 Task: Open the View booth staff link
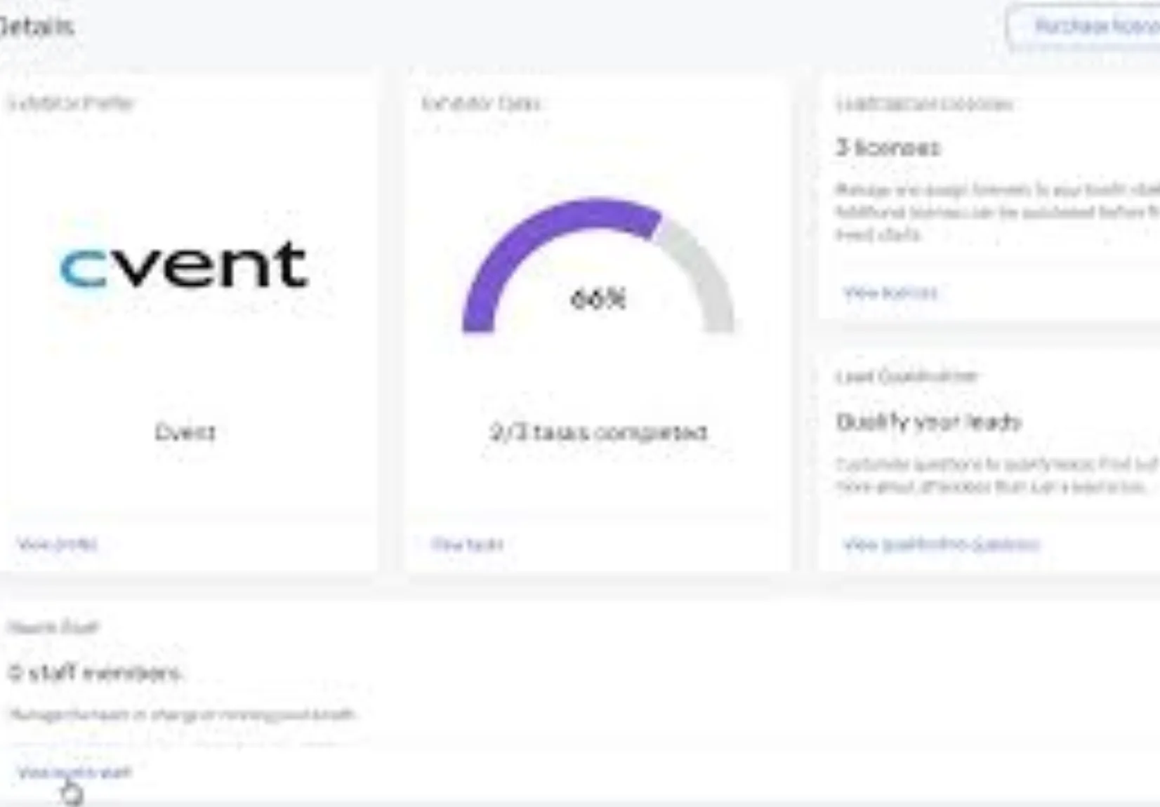coord(74,773)
